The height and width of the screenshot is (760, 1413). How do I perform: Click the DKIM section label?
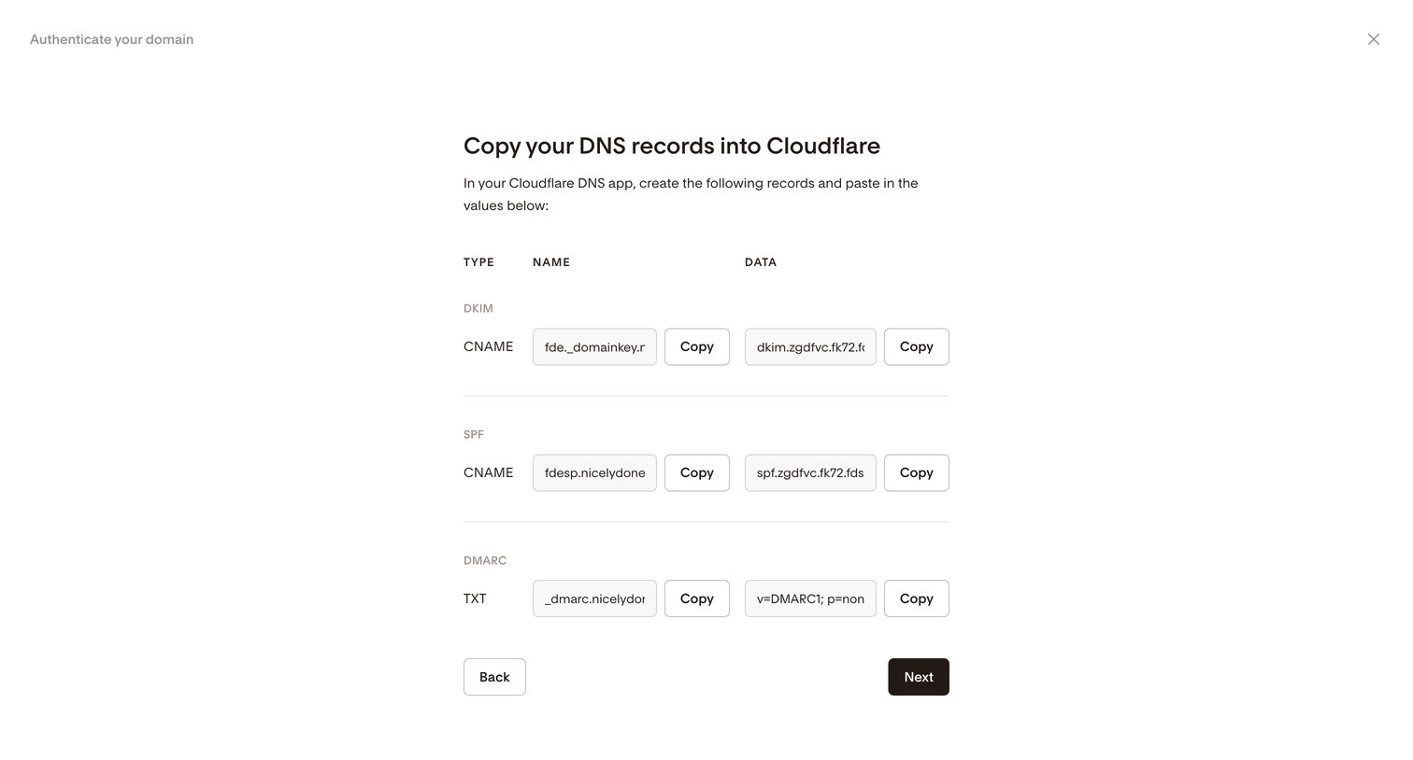point(478,308)
